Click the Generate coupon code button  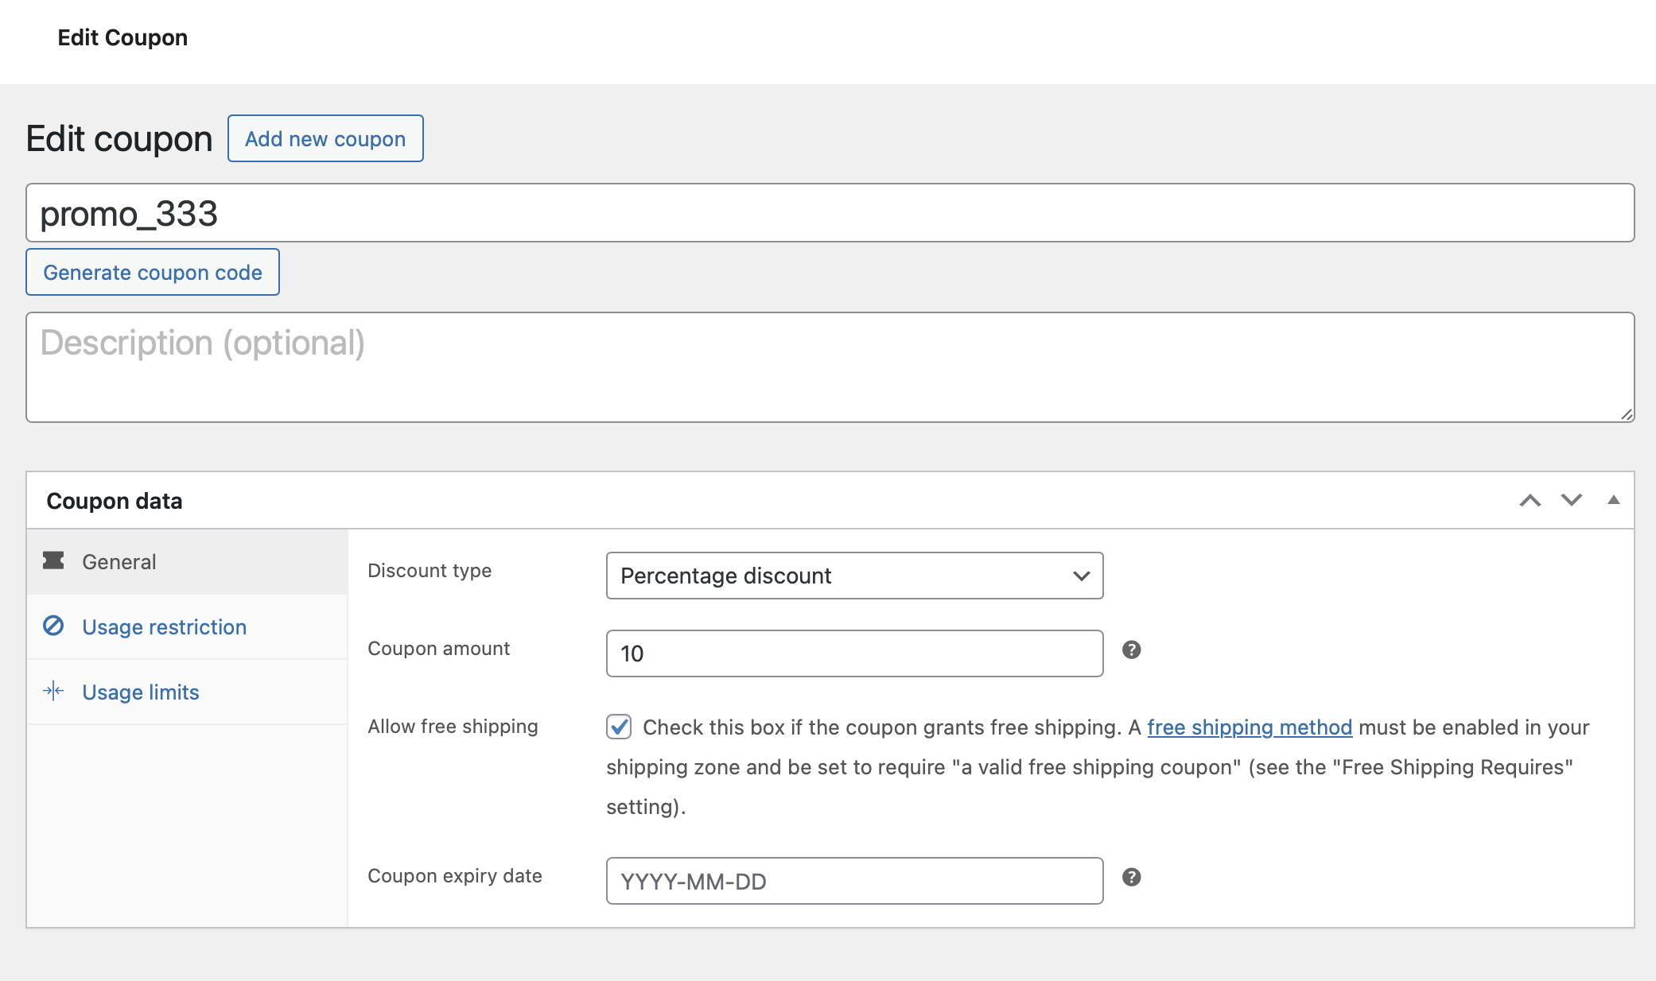(x=153, y=272)
